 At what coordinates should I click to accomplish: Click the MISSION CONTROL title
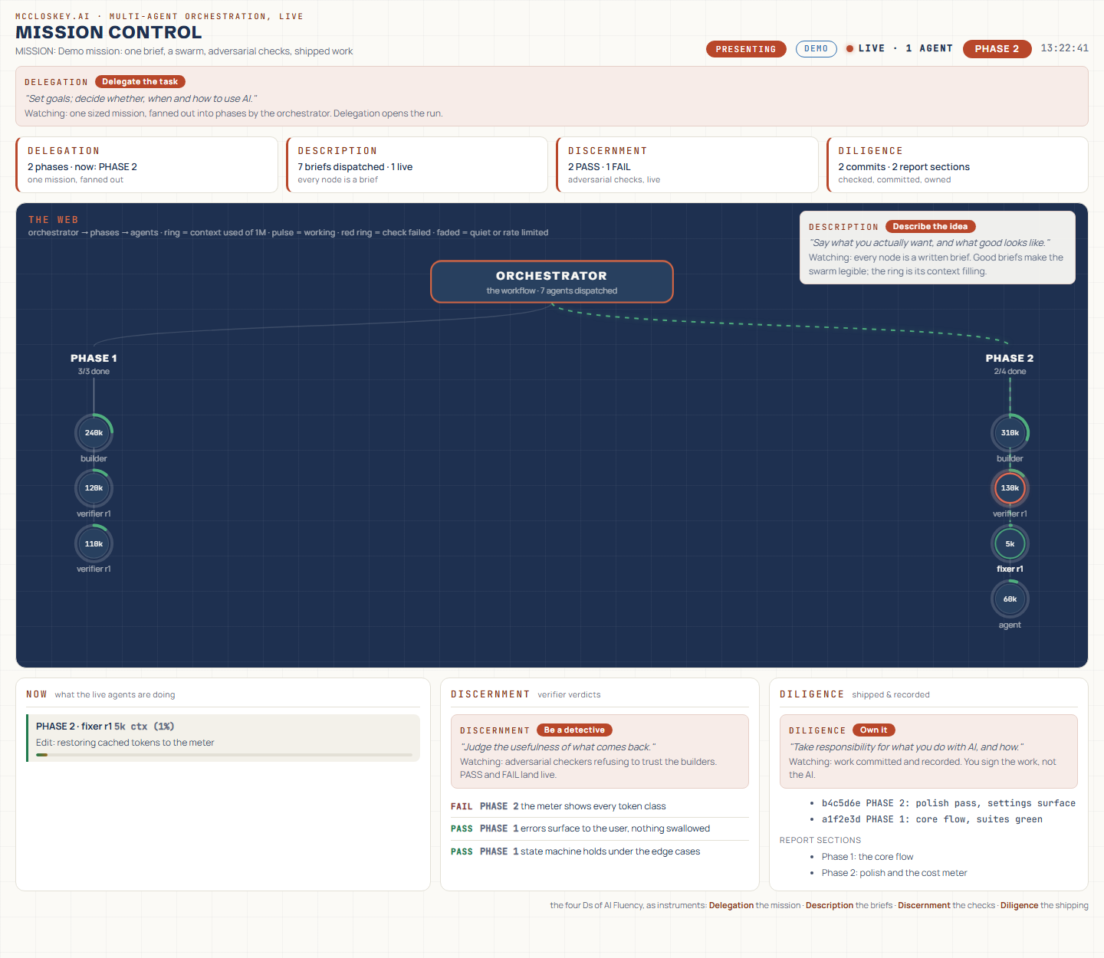109,32
